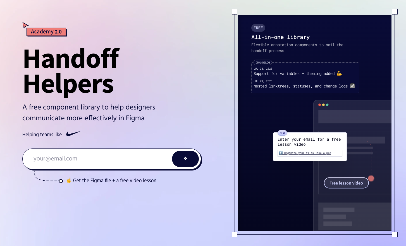
Task: Toggle the NEW badge on the popup
Action: 282,133
